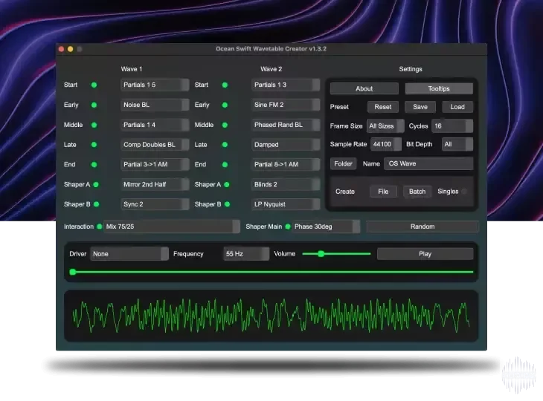Image resolution: width=543 pixels, height=401 pixels.
Task: Open the Sync 2 dropdown
Action: click(155, 204)
